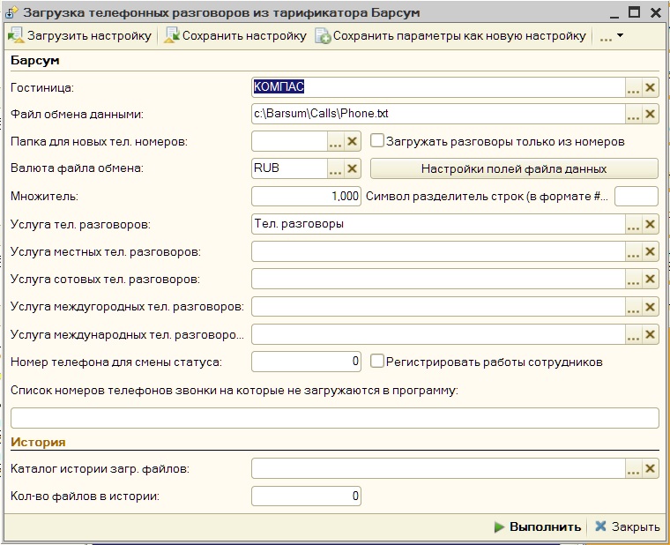Clear Папка для новых тел. номеров field

click(x=352, y=141)
